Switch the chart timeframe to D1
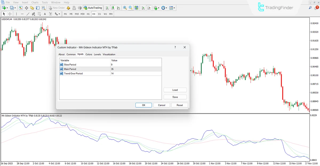This screenshot has height=166, width=320. tap(99, 14)
